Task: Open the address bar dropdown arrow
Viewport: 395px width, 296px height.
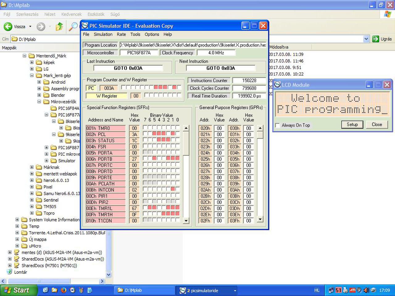Action: 366,39
